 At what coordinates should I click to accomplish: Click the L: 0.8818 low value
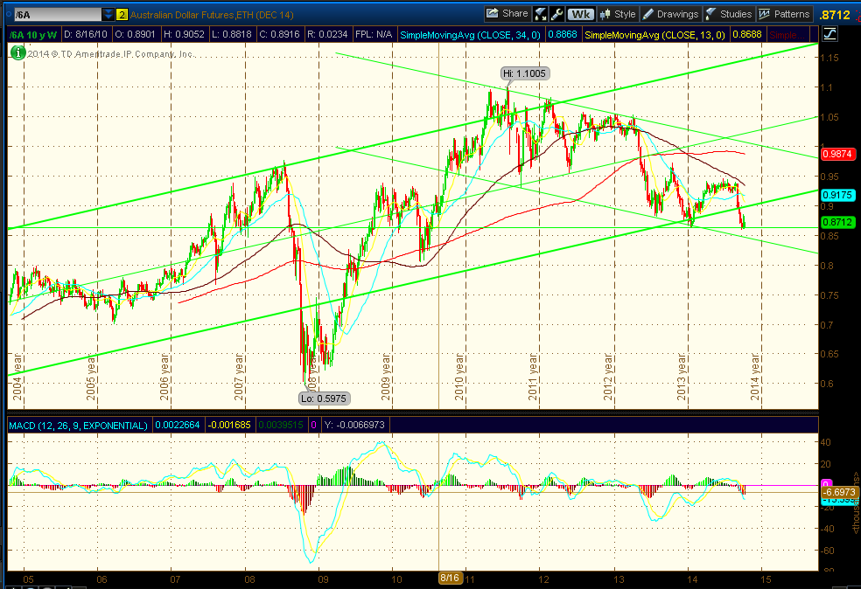[x=231, y=35]
